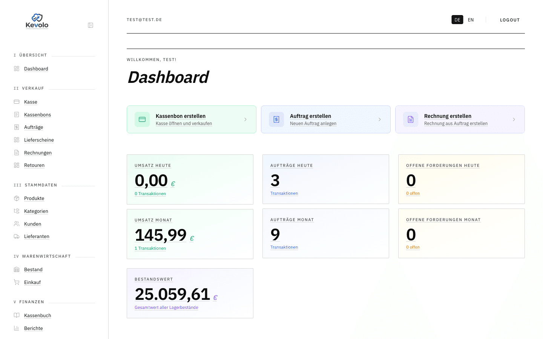Navigate to Lieferscheine
This screenshot has height=339, width=543.
(x=39, y=140)
